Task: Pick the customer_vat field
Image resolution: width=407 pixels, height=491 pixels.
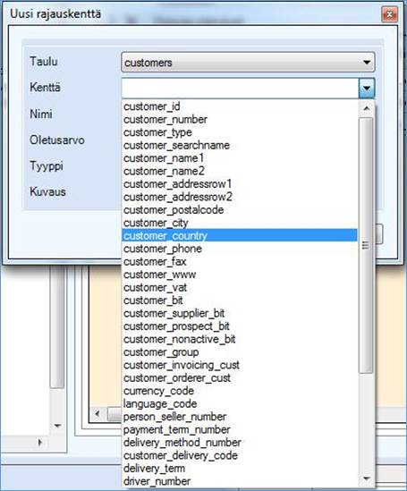Action: (240, 287)
